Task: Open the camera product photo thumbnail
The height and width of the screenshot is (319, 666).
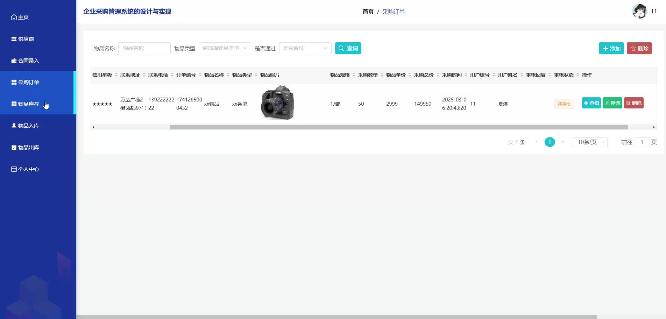Action: tap(278, 103)
